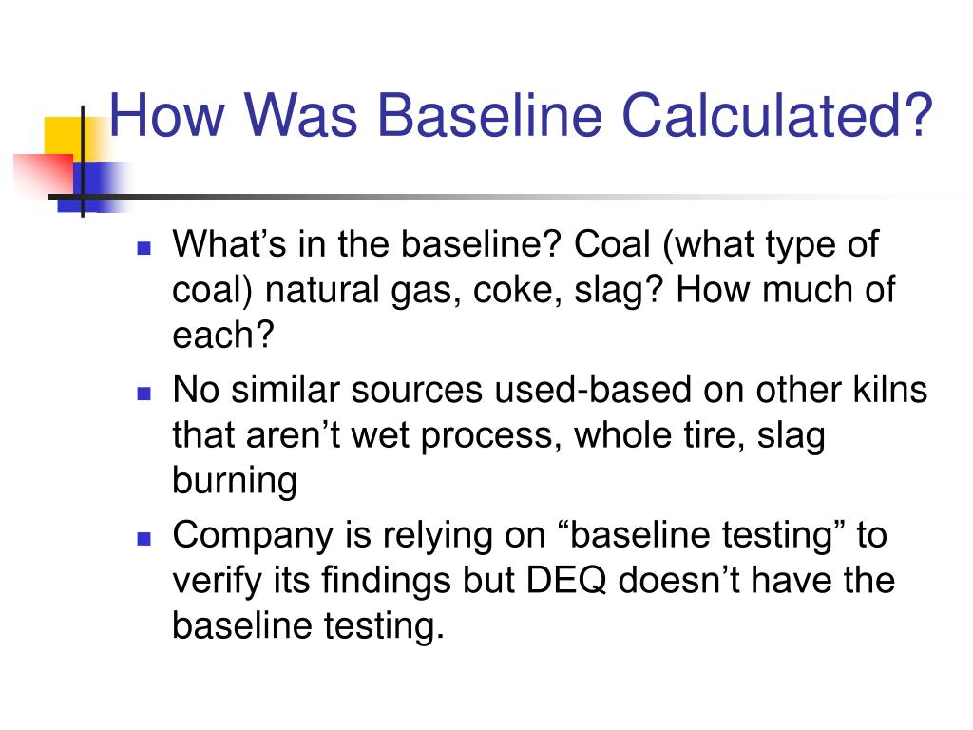Click the slide title 'How Was Baseline Calculated?'
The width and height of the screenshot is (973, 730).
tap(522, 116)
